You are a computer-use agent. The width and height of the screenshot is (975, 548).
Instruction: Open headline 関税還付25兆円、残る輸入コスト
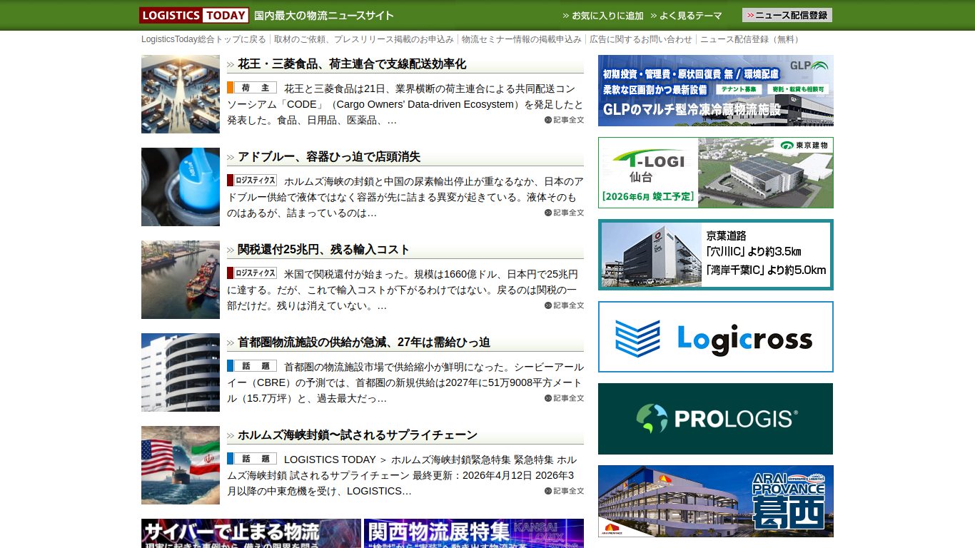324,250
